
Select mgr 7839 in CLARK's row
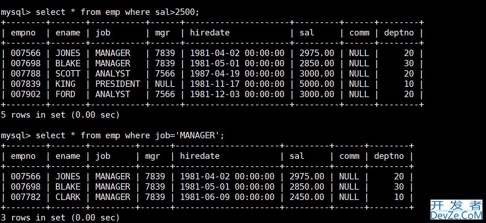coord(155,197)
